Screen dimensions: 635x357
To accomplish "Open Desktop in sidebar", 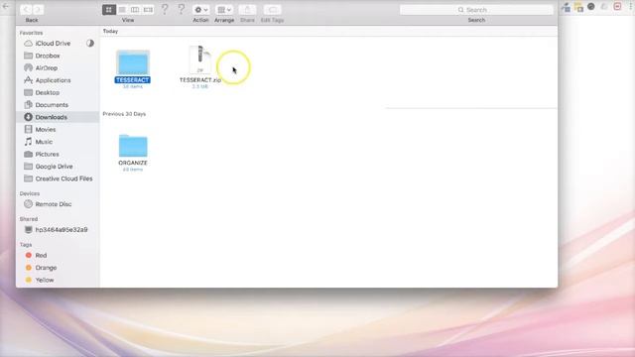I will 47,92.
